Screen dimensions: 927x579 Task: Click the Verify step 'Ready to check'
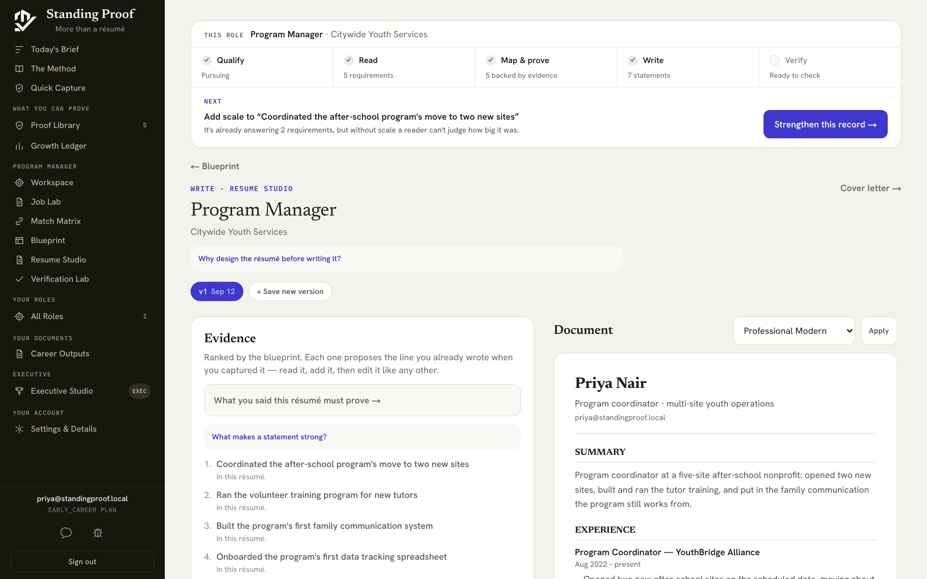click(794, 76)
